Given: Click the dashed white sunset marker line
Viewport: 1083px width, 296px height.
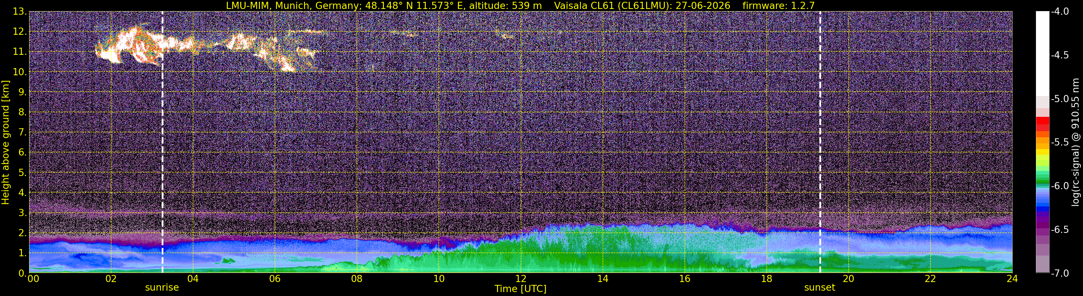Looking at the screenshot, I should [820, 142].
